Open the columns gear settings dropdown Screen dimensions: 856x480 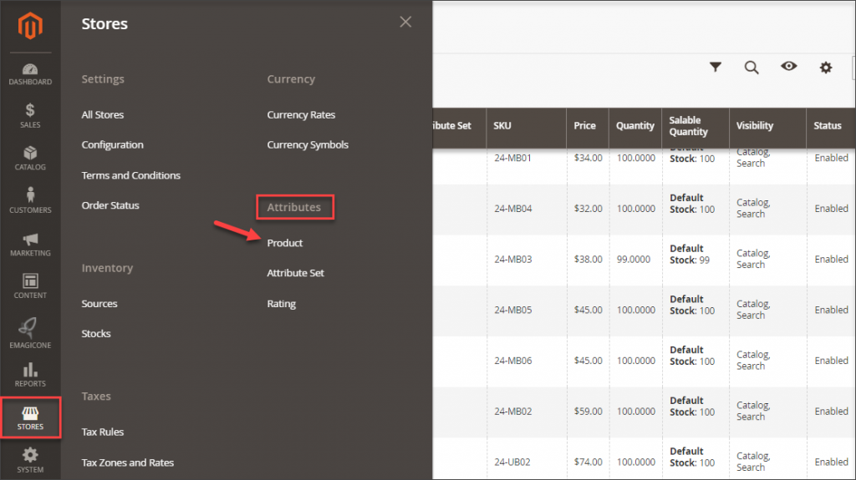pos(826,67)
